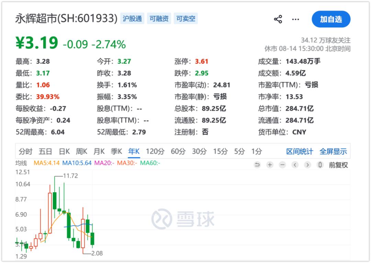371x263 pixels.
Task: Click the 委比 value 39.93%
Action: pyautogui.click(x=47, y=97)
